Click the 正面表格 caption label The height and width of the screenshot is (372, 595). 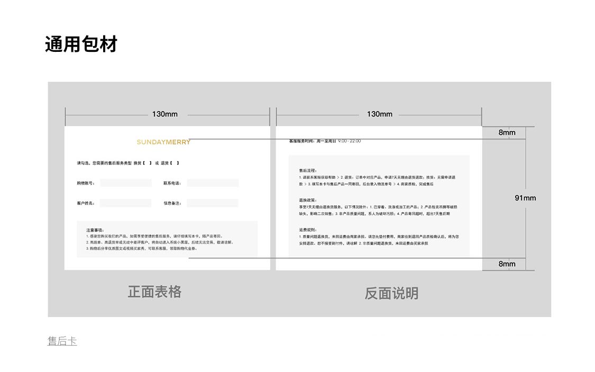[154, 292]
